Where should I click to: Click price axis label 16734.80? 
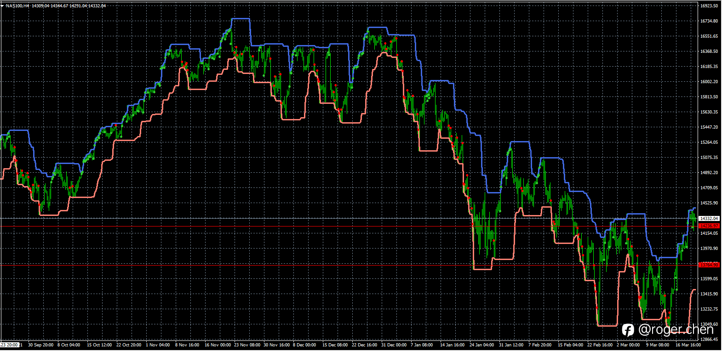(x=709, y=21)
